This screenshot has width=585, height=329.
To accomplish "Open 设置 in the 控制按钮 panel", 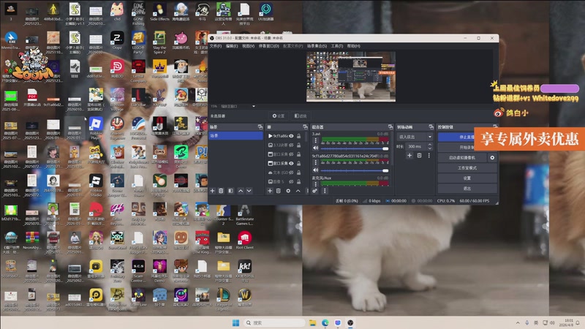I will pyautogui.click(x=467, y=178).
